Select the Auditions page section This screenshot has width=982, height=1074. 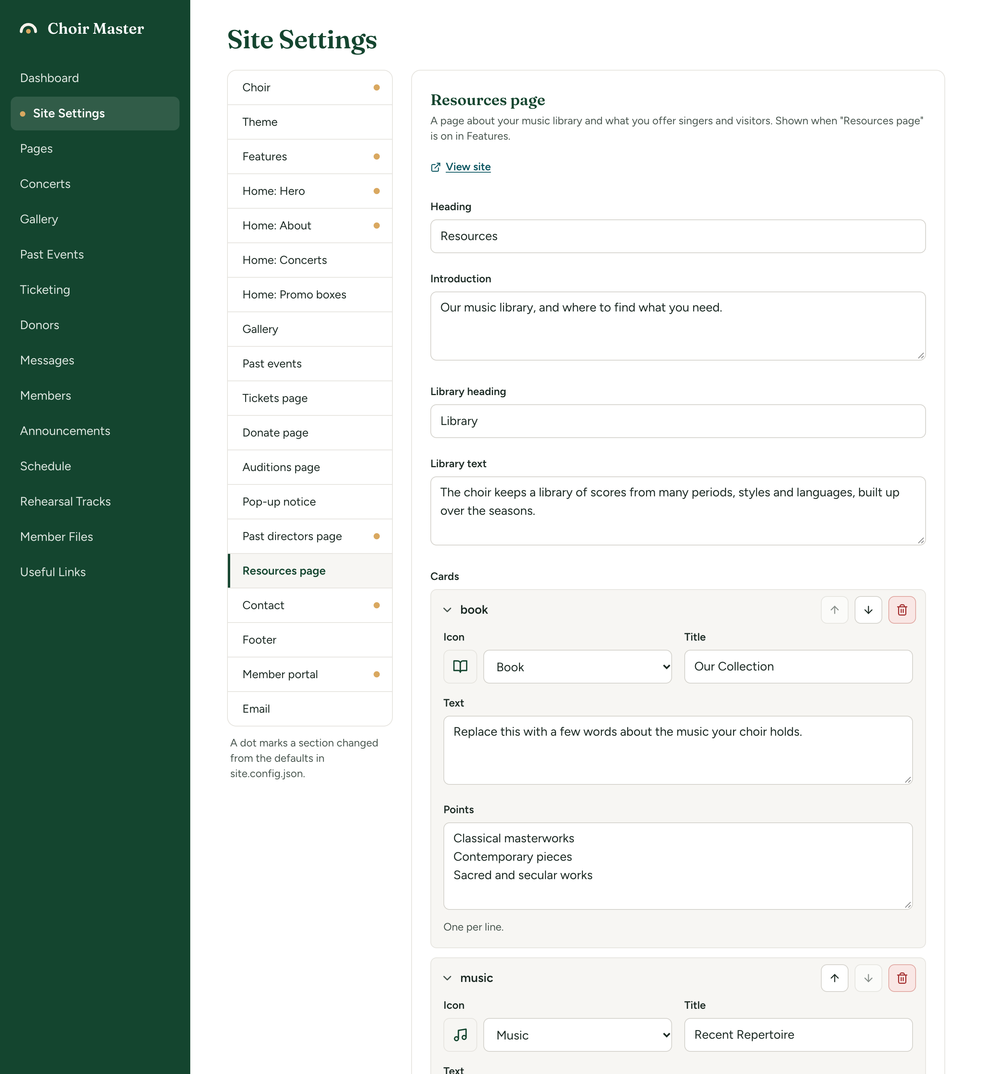pos(310,467)
